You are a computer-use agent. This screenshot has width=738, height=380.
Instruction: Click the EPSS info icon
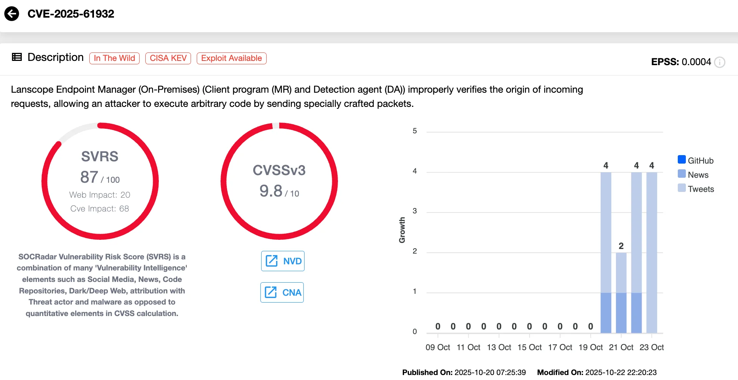click(720, 62)
